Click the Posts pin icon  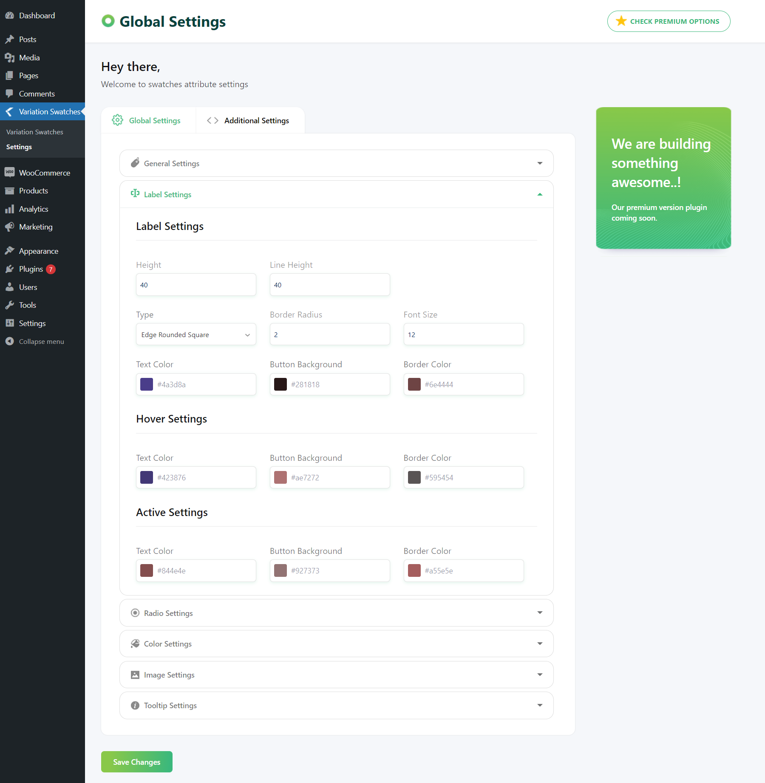pyautogui.click(x=10, y=40)
